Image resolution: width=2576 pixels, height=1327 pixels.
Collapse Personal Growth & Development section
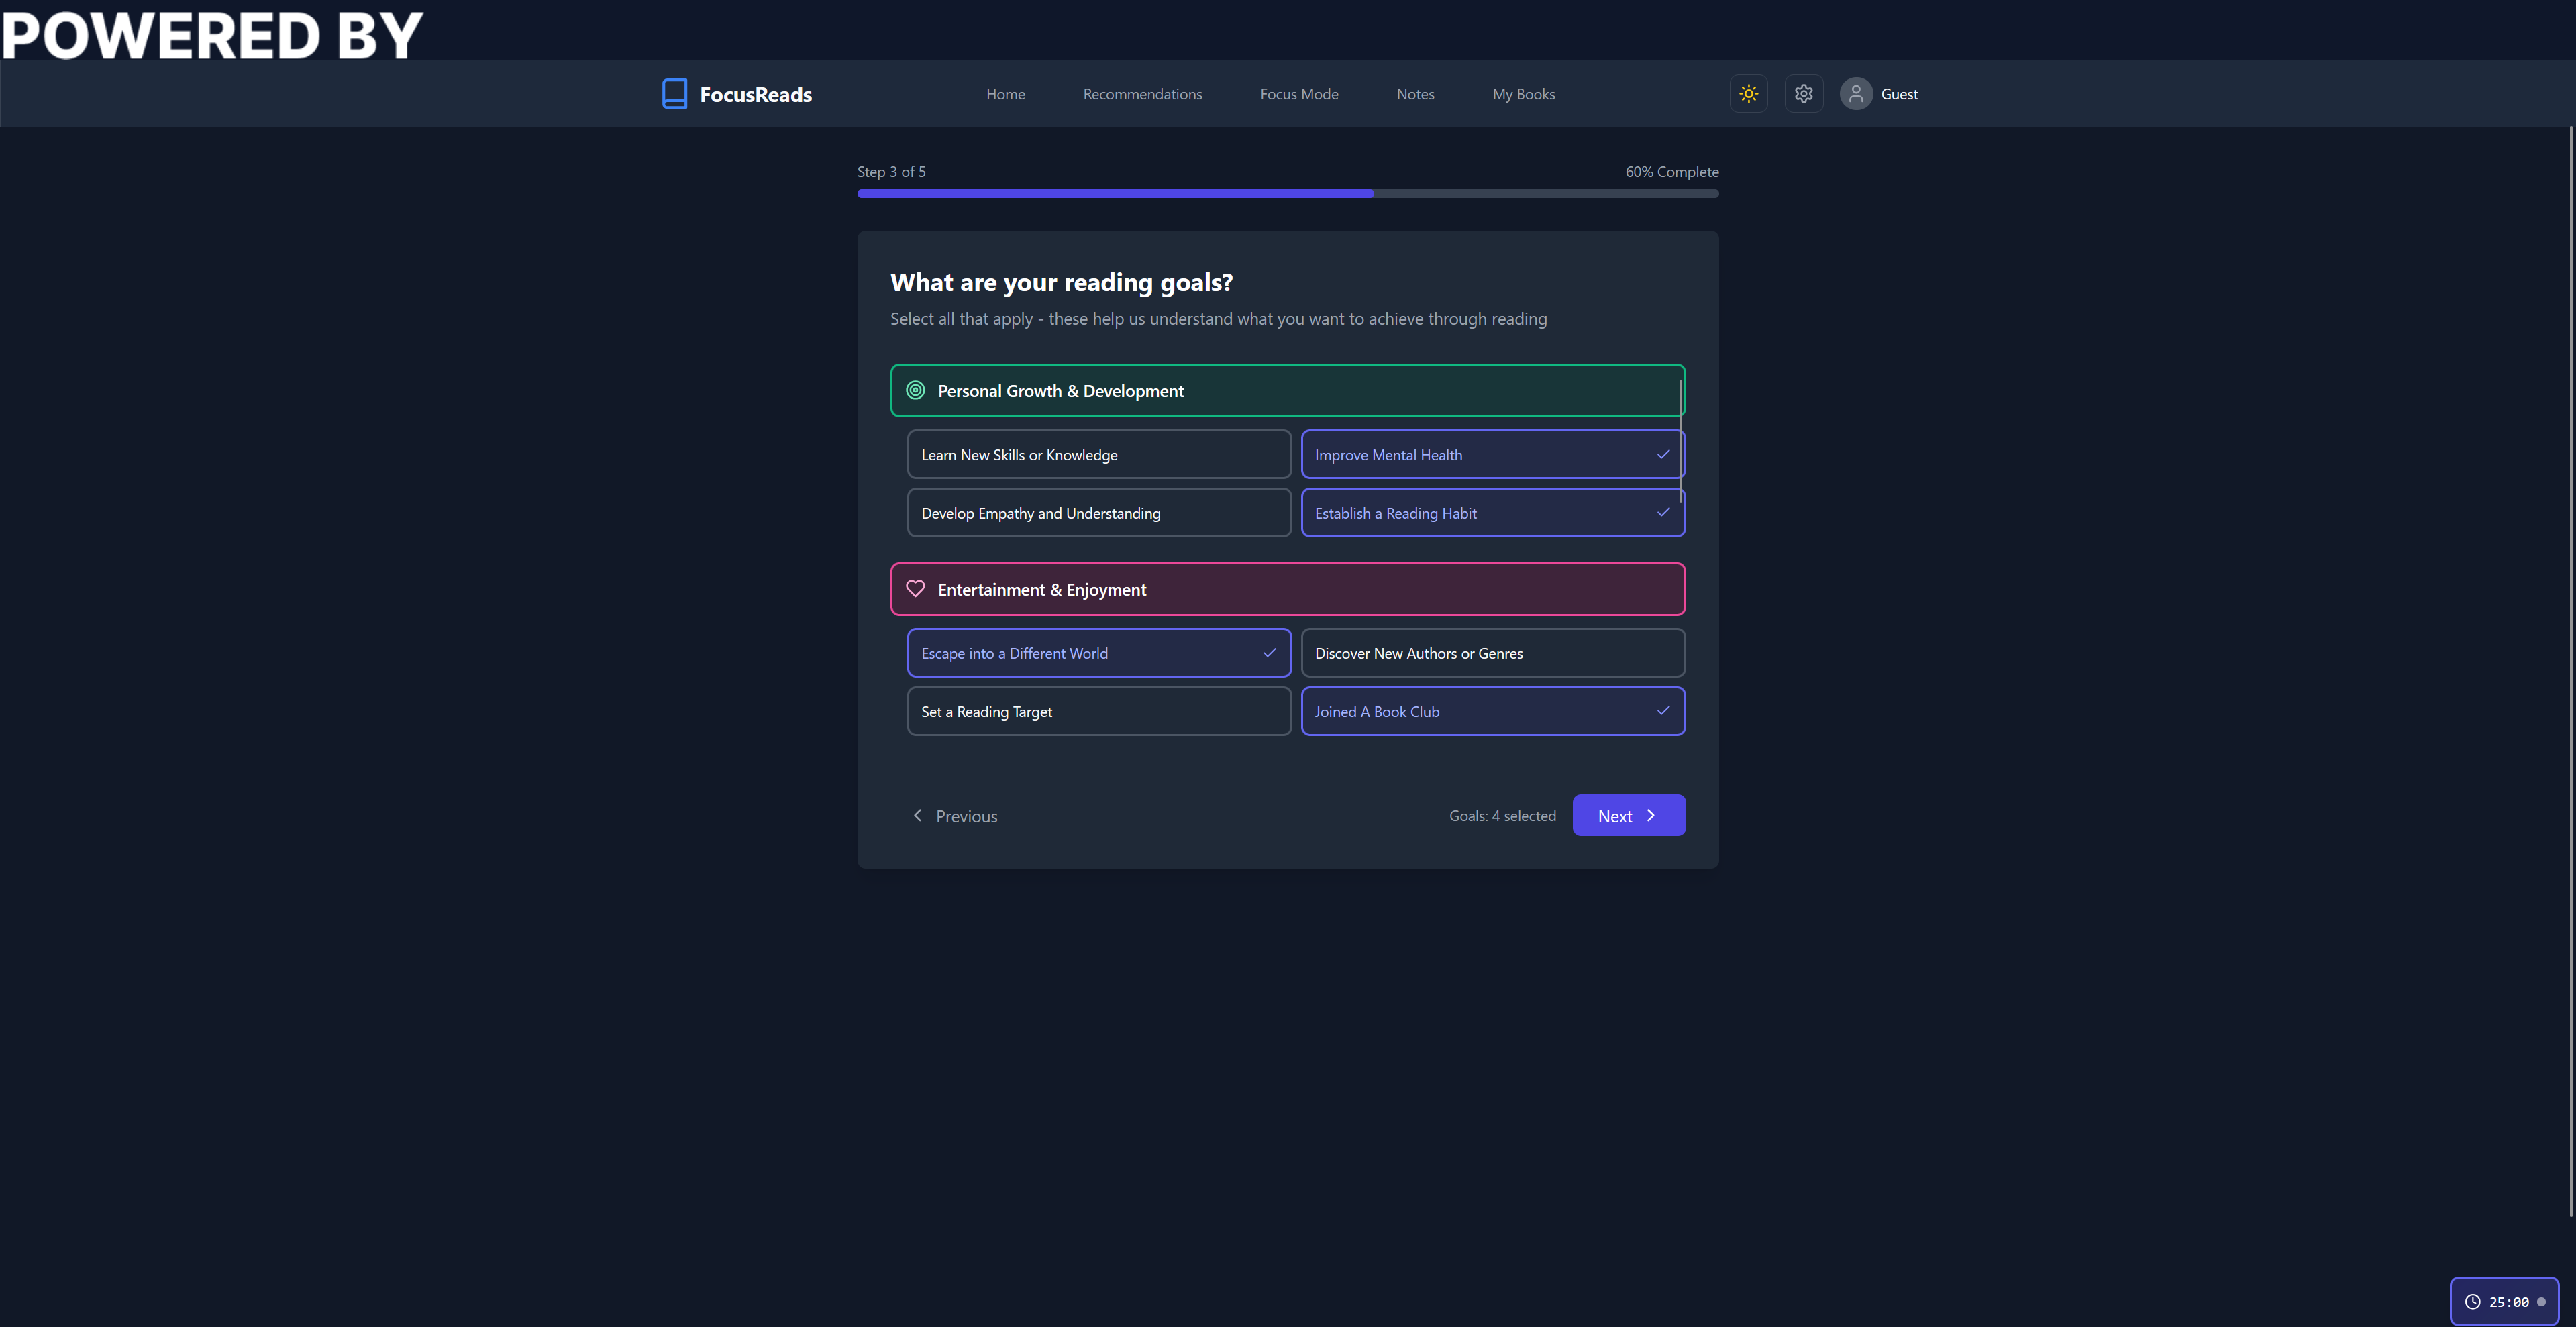coord(1286,391)
